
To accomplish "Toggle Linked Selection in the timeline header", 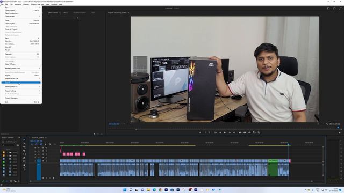I will point(41,144).
